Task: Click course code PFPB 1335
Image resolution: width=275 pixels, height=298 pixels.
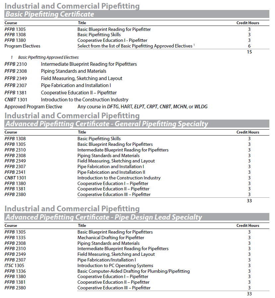Action: [x=15, y=238]
